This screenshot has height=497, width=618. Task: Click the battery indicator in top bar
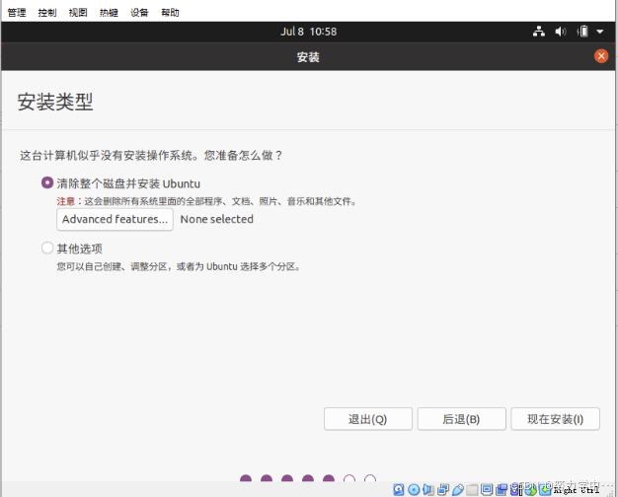[582, 32]
